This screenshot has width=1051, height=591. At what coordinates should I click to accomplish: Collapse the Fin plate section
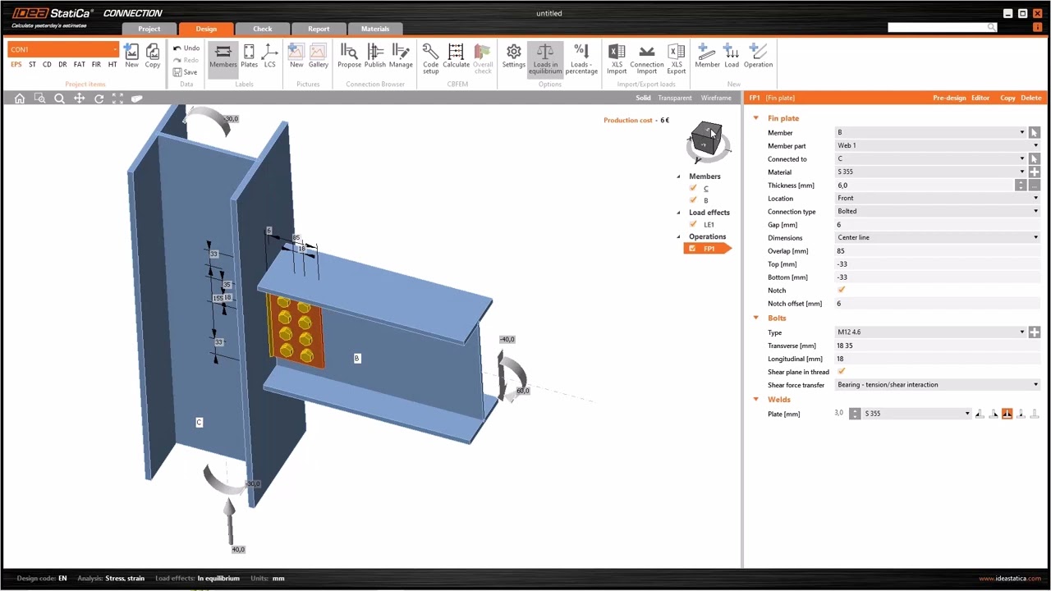click(756, 118)
